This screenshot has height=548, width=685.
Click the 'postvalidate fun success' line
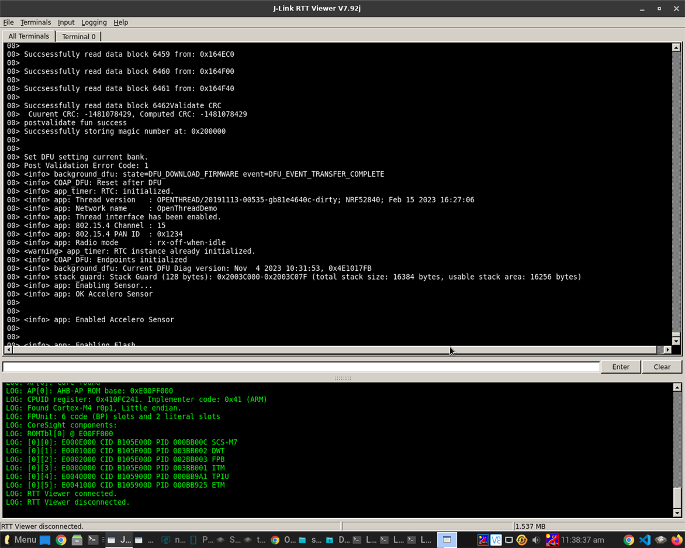(x=75, y=123)
